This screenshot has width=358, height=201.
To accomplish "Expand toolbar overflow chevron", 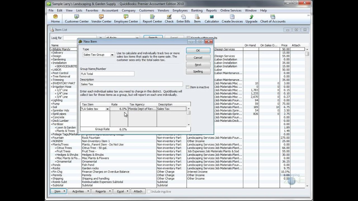I will [x=308, y=15].
